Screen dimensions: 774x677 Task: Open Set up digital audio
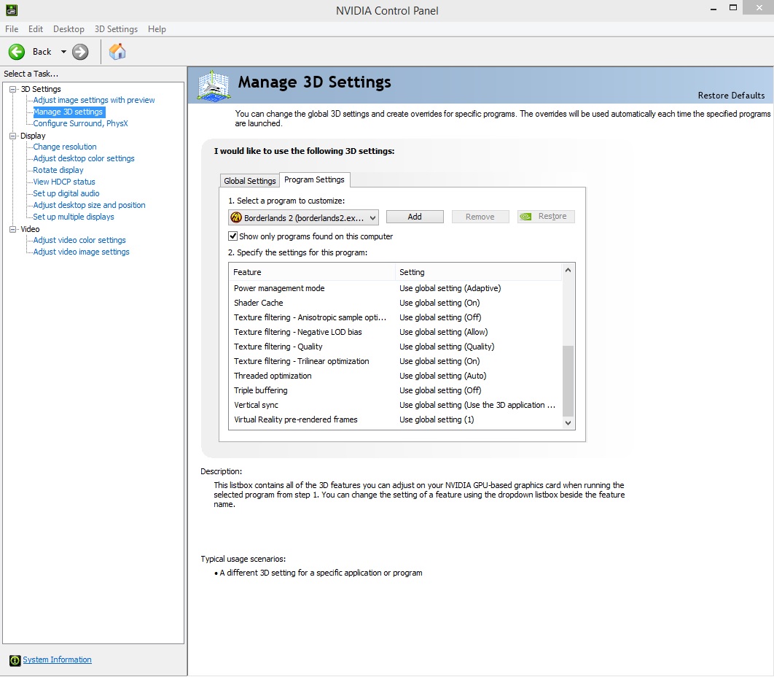(x=66, y=194)
